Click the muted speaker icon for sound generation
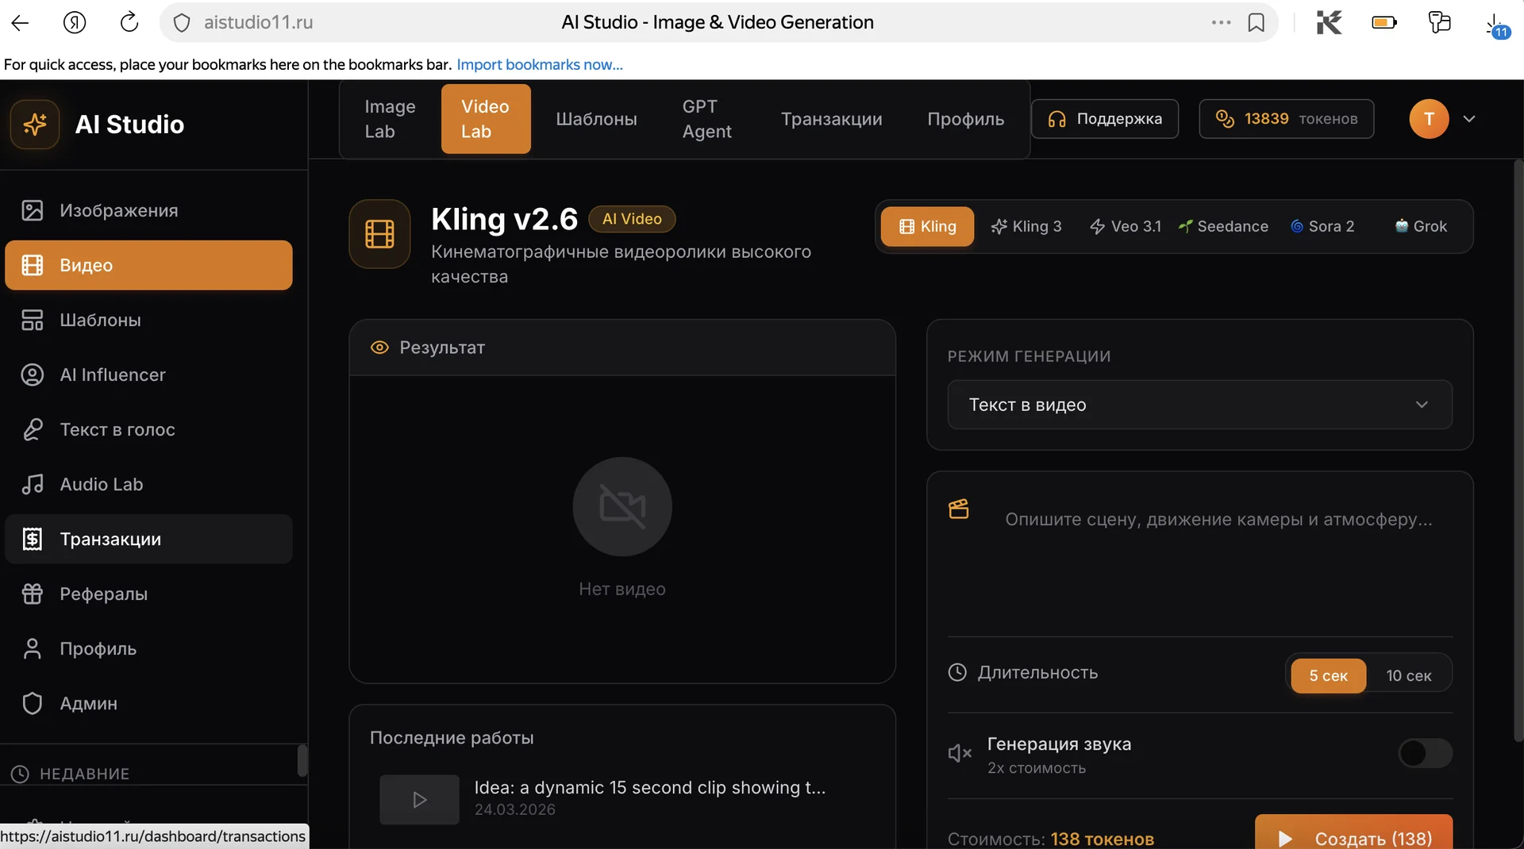The height and width of the screenshot is (849, 1524). (960, 753)
